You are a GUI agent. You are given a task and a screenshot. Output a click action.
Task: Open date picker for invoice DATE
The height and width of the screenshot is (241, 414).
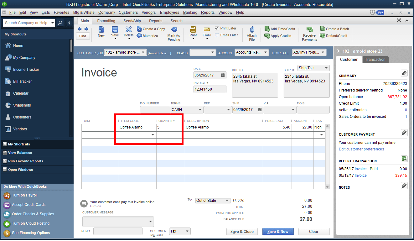pos(223,75)
